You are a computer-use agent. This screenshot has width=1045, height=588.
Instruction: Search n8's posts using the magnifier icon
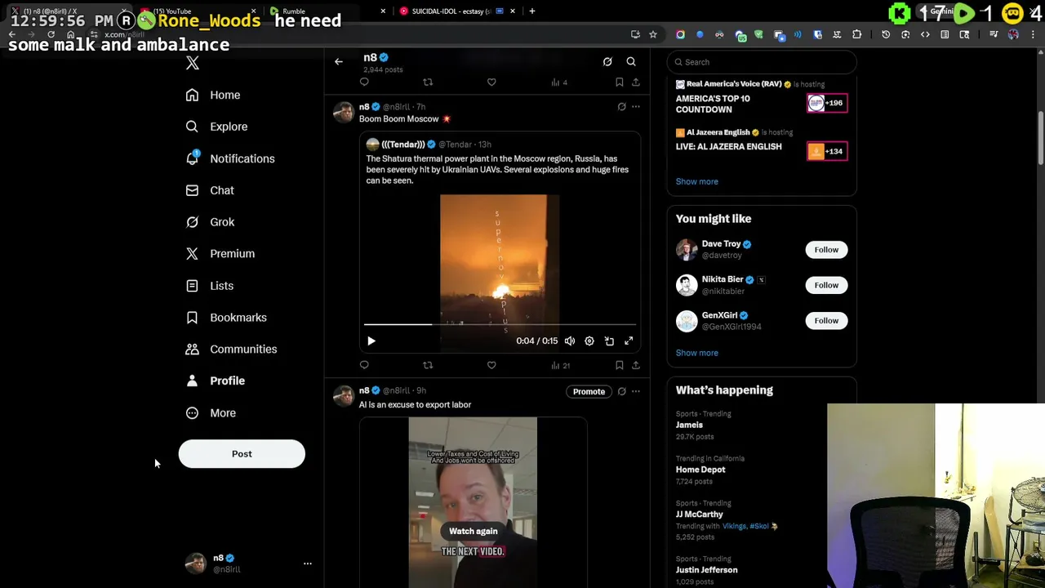click(x=631, y=62)
